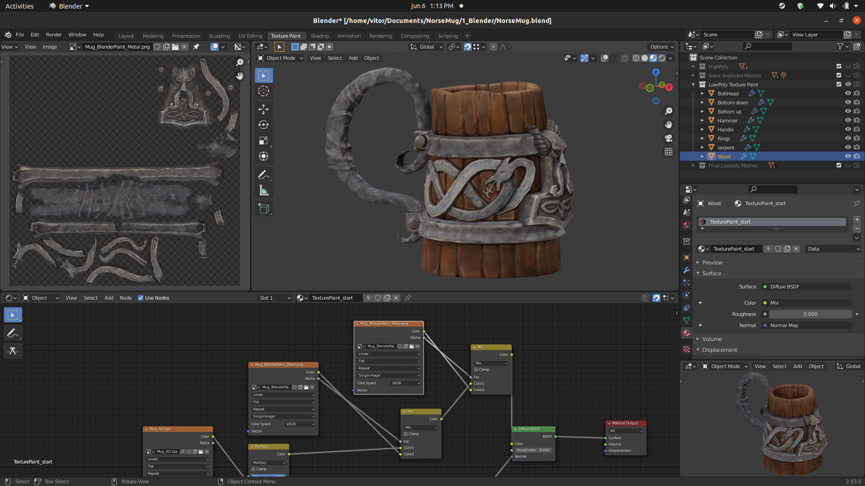Choose the Add Cube tool
This screenshot has height=486, width=865.
264,208
